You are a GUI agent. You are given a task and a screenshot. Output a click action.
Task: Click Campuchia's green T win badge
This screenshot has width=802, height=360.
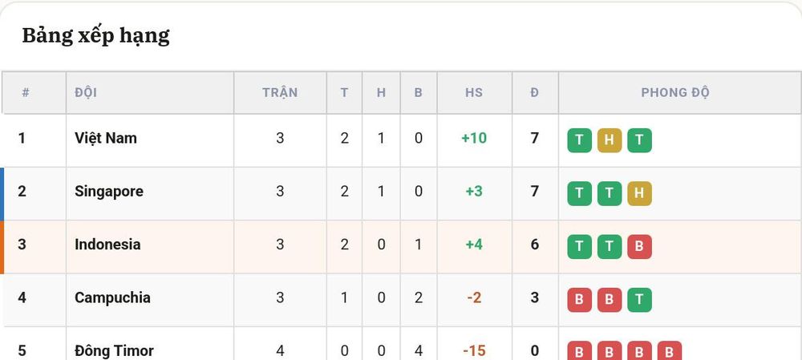tap(639, 300)
